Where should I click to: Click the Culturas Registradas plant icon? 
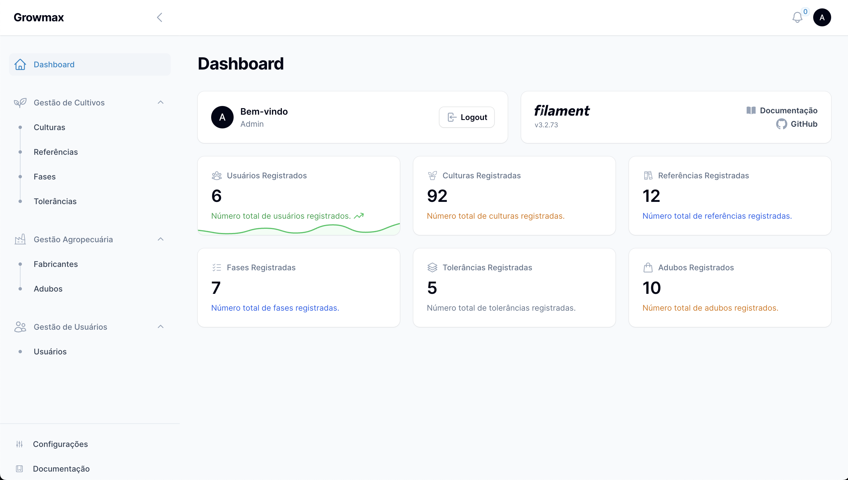[x=432, y=176]
